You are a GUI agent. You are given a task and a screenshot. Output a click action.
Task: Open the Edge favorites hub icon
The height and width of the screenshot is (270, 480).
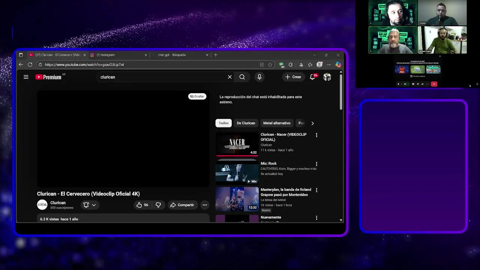(310, 64)
